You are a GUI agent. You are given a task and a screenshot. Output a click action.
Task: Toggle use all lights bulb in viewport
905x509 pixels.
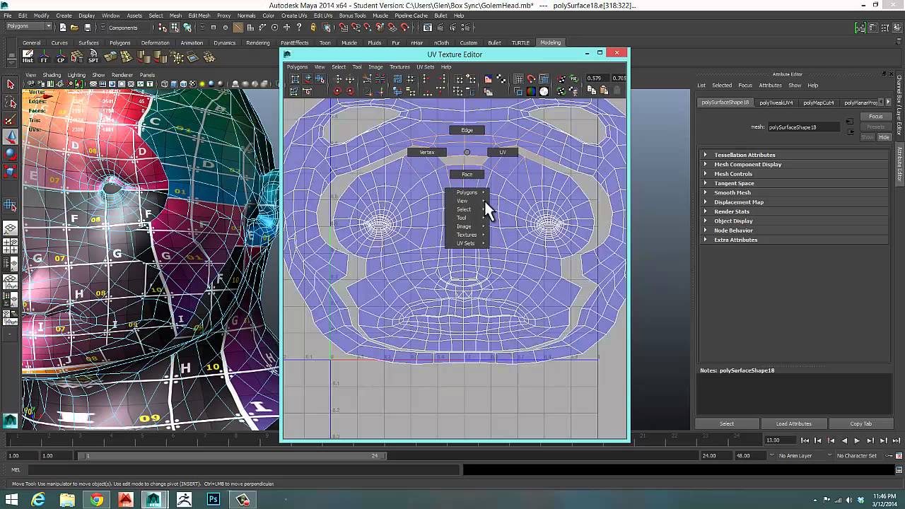pyautogui.click(x=203, y=84)
